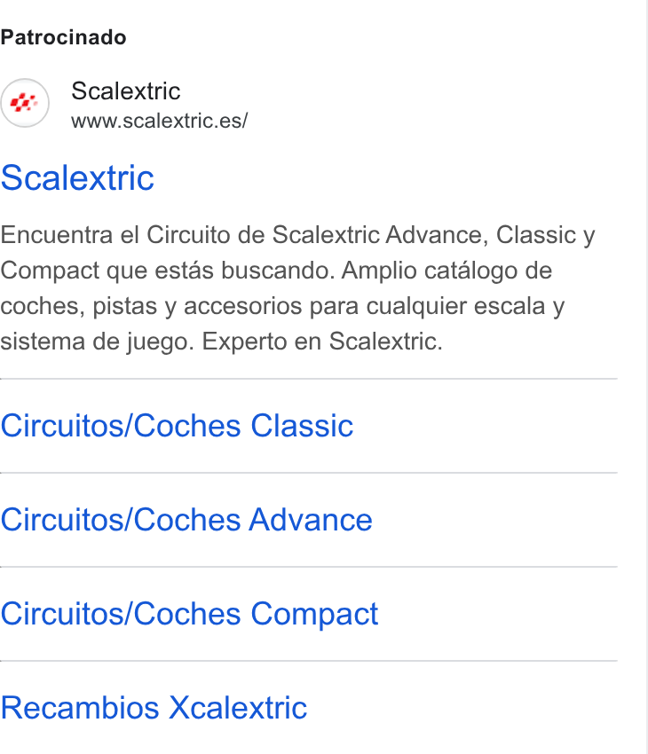Open Circuitos/Coches Advance sitelink

click(186, 520)
